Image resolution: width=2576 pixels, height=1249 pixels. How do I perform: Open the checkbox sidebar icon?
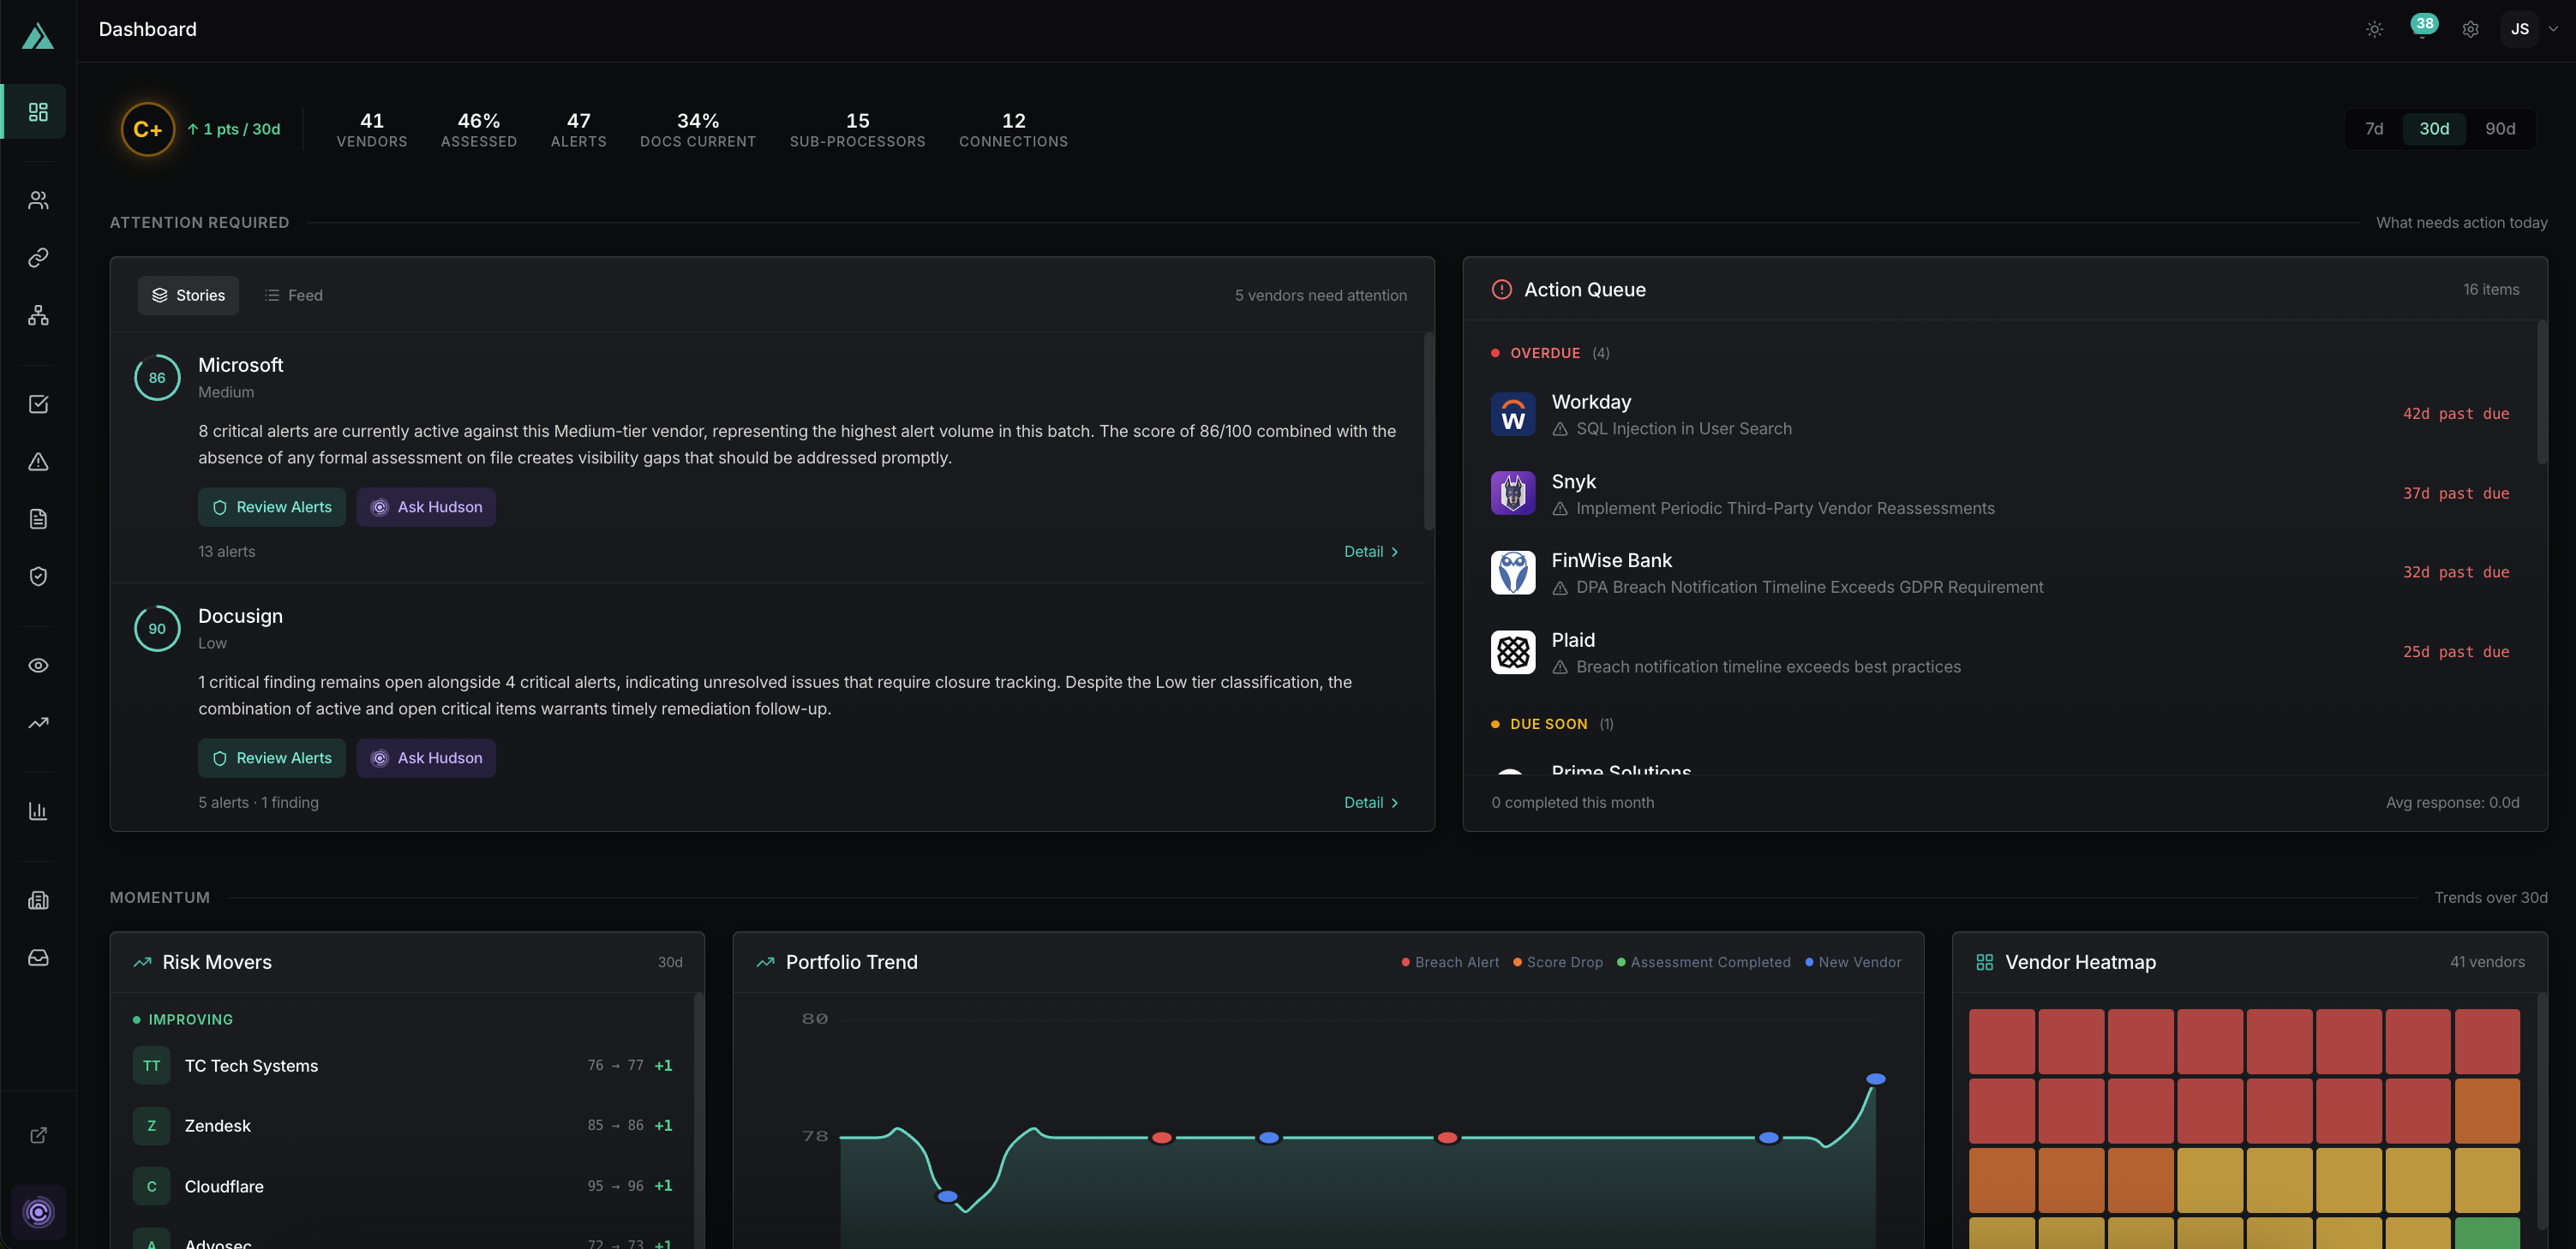[38, 404]
